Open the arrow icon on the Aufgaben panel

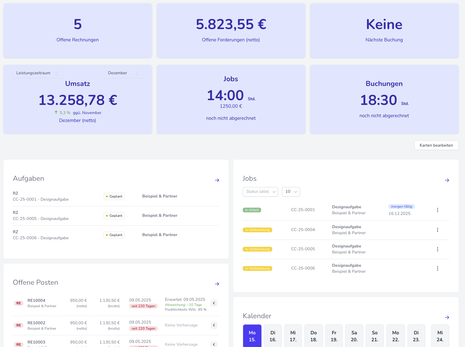(x=217, y=180)
